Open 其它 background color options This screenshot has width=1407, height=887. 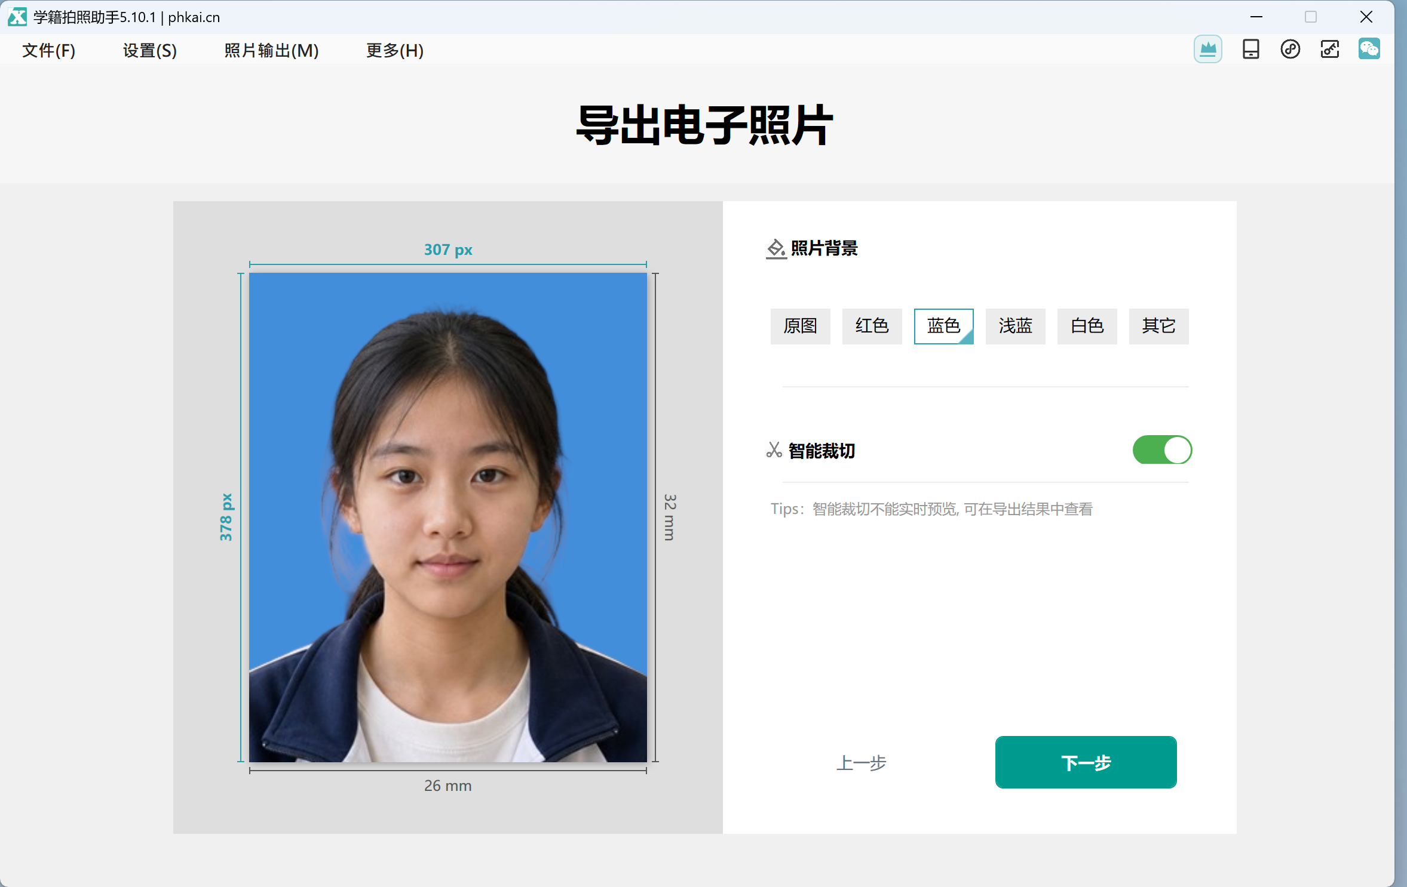pos(1158,327)
